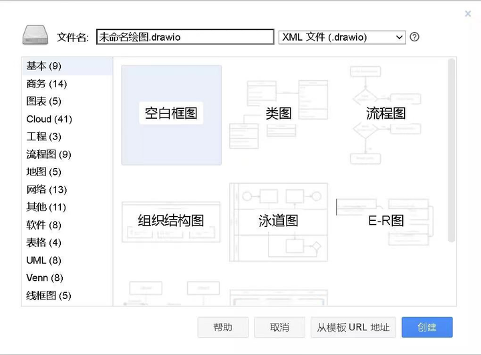
Task: Click the 从模板 URL 地址 button
Action: point(353,327)
